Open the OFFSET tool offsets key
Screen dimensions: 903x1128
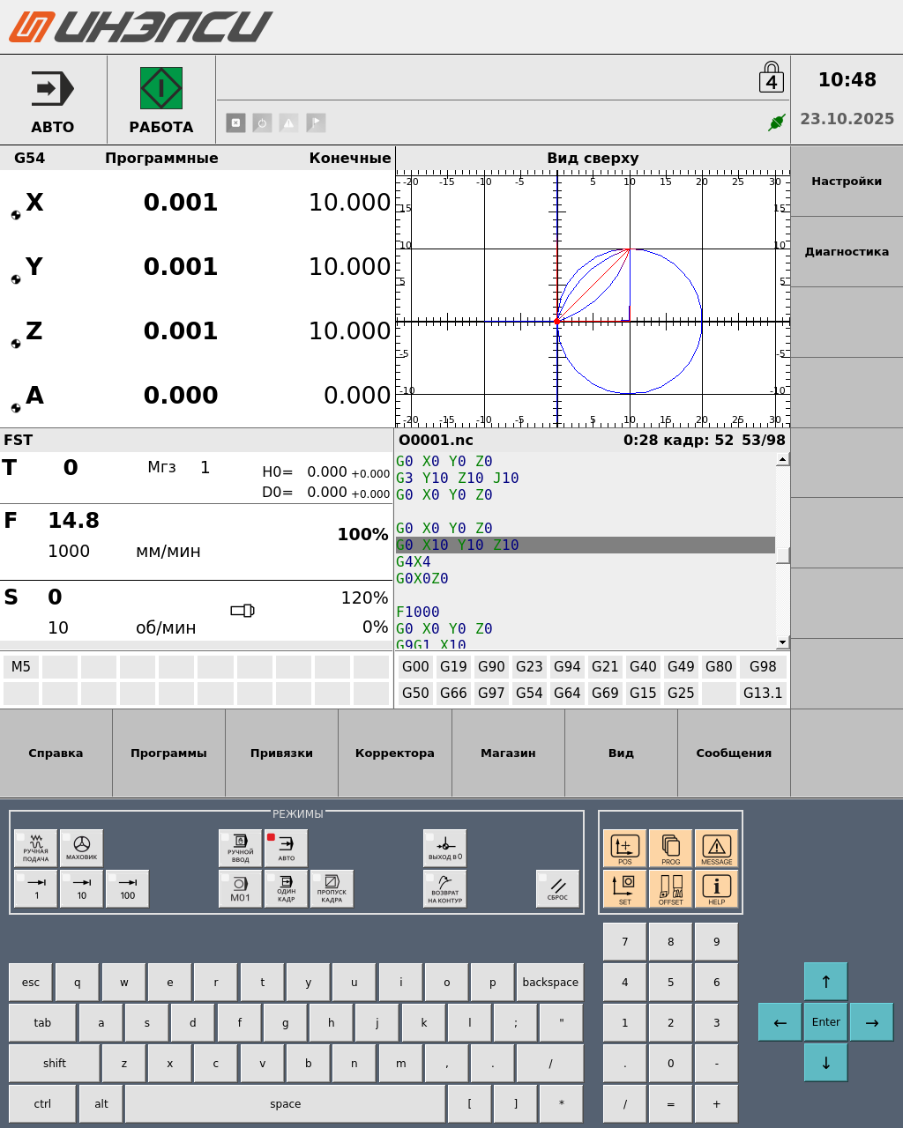tap(670, 889)
